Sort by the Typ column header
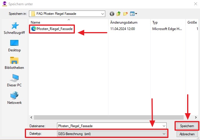This screenshot has width=200, height=140. 168,22
